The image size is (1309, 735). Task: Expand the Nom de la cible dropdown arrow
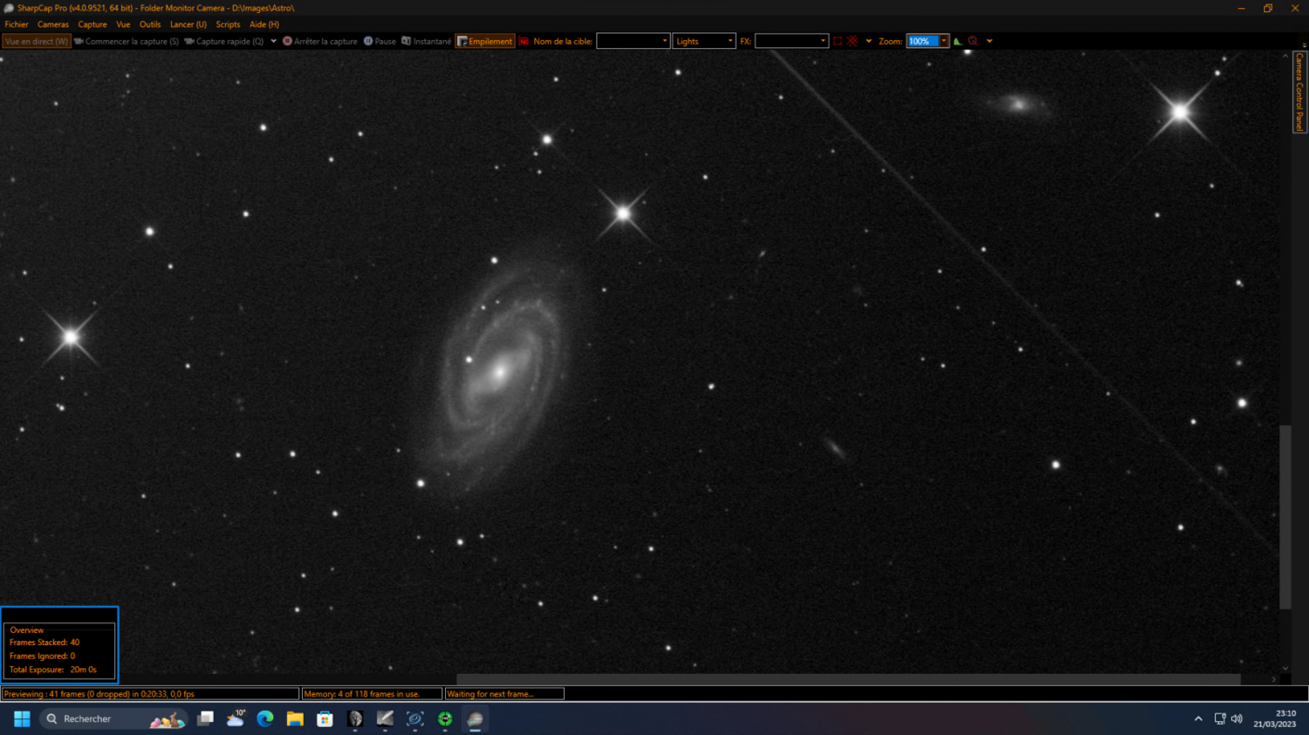[x=665, y=41]
